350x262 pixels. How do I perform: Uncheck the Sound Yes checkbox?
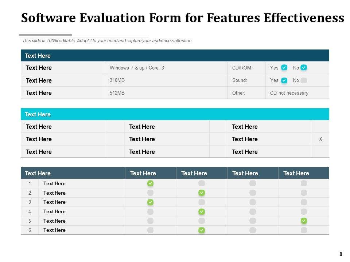click(284, 80)
